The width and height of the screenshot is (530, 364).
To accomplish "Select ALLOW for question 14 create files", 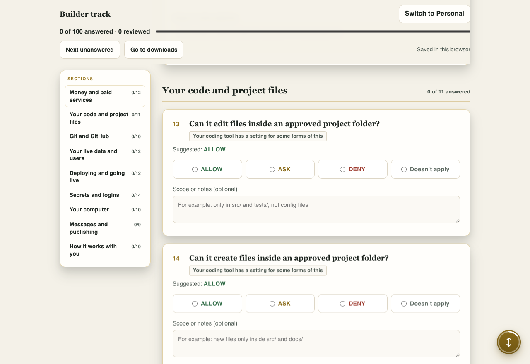I will point(207,304).
